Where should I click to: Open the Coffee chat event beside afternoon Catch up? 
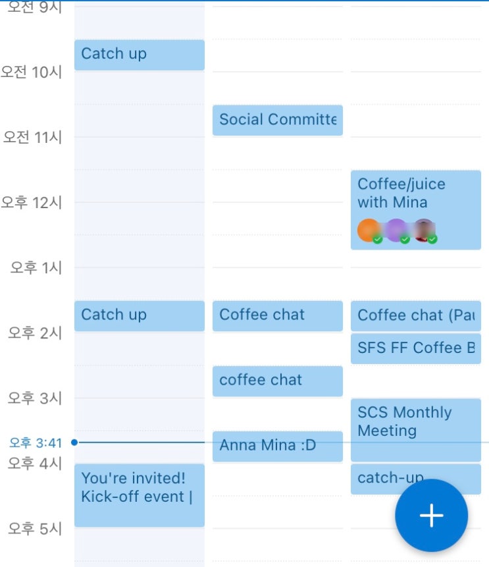click(x=277, y=315)
